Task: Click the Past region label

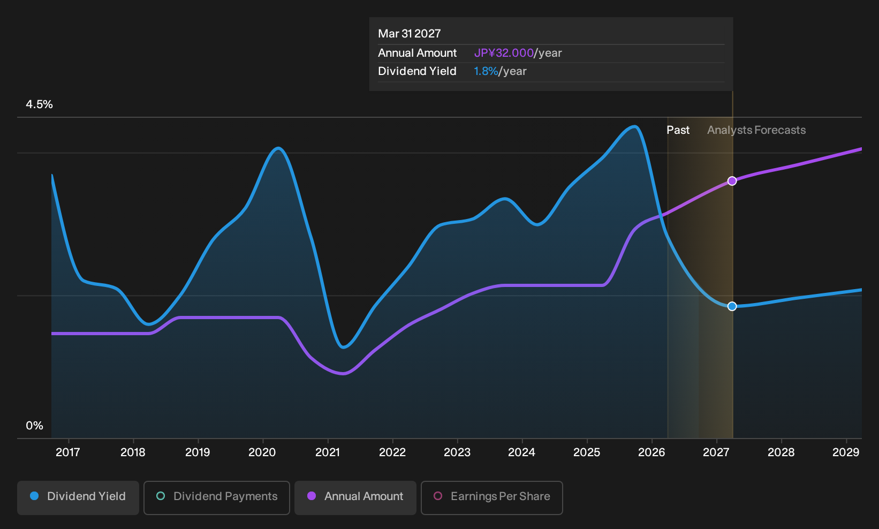Action: (x=678, y=130)
